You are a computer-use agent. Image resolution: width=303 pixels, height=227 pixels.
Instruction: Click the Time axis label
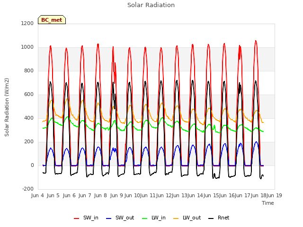(x=268, y=203)
